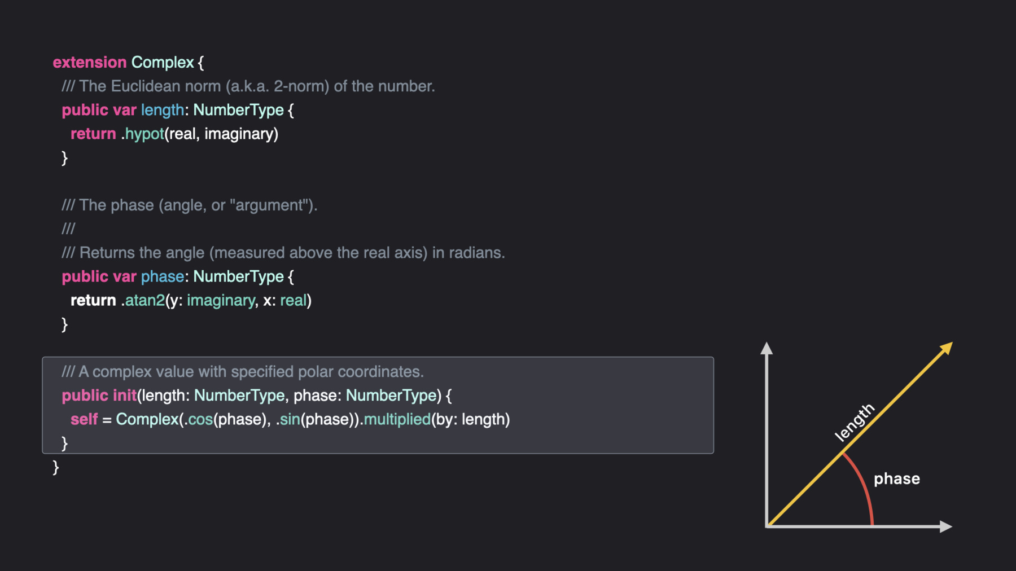This screenshot has height=571, width=1016.
Task: Click 'real' argument in atan2 call
Action: 294,300
